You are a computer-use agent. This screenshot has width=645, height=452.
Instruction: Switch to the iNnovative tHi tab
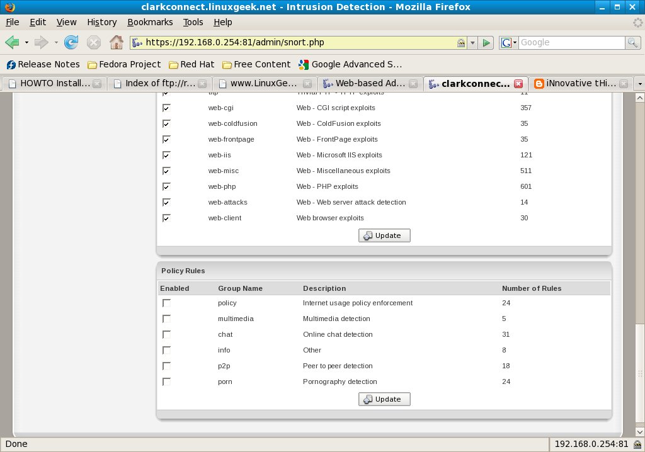[x=581, y=84]
